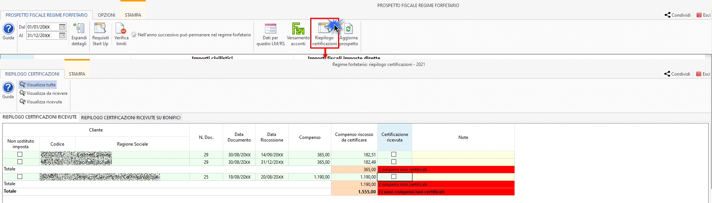Viewport: 712px width, 203px height.
Task: Switch to the OPZIONI tab
Action: pyautogui.click(x=106, y=15)
